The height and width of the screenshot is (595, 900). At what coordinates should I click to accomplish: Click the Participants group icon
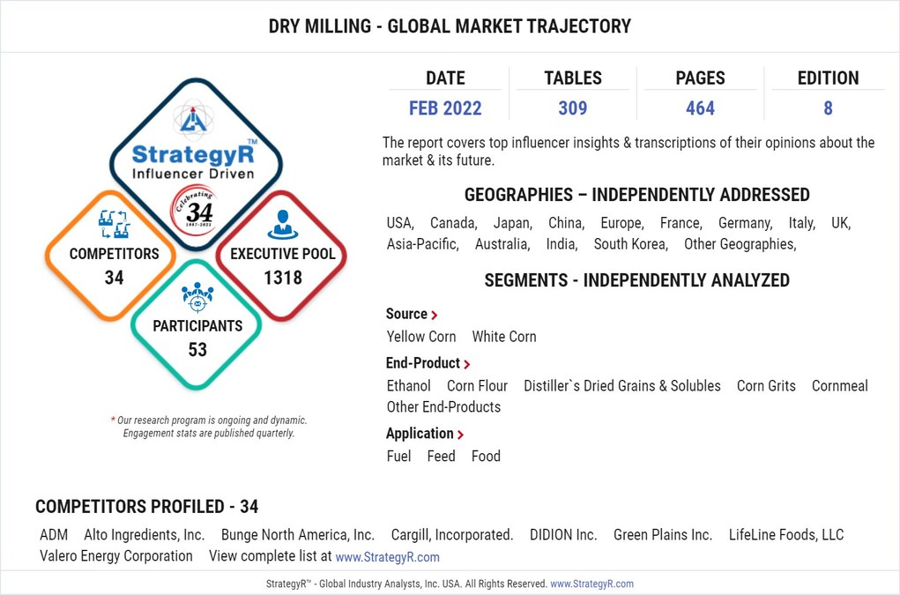[x=197, y=296]
